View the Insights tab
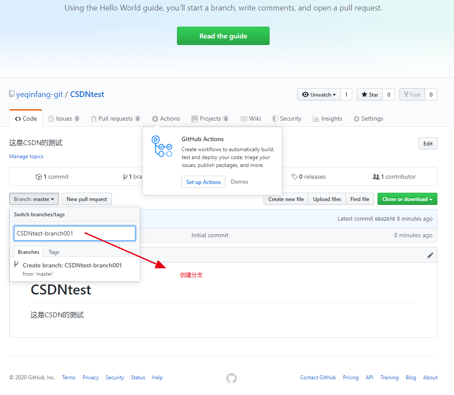Viewport: 454px width, 395px height. 327,119
